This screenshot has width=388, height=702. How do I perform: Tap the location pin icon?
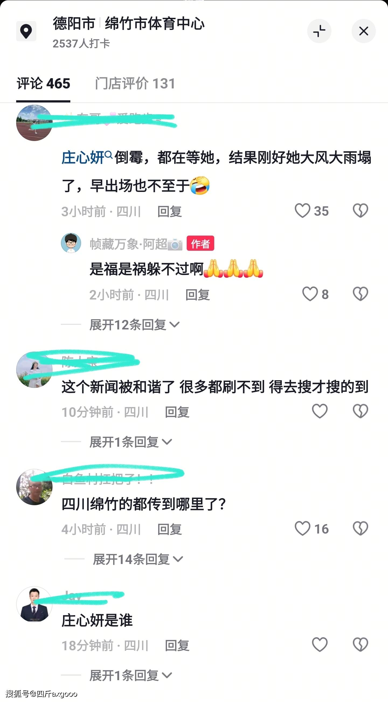tap(26, 31)
